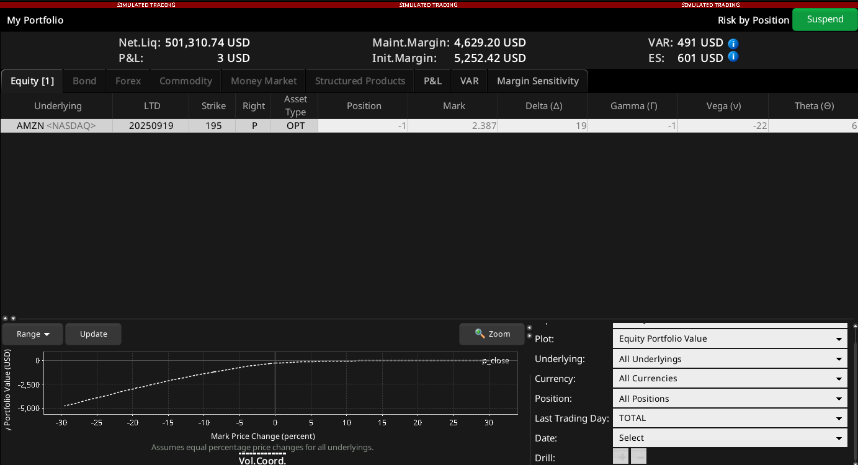Sort by Asset Type column header
Viewport: 858px width, 465px height.
pyautogui.click(x=295, y=106)
